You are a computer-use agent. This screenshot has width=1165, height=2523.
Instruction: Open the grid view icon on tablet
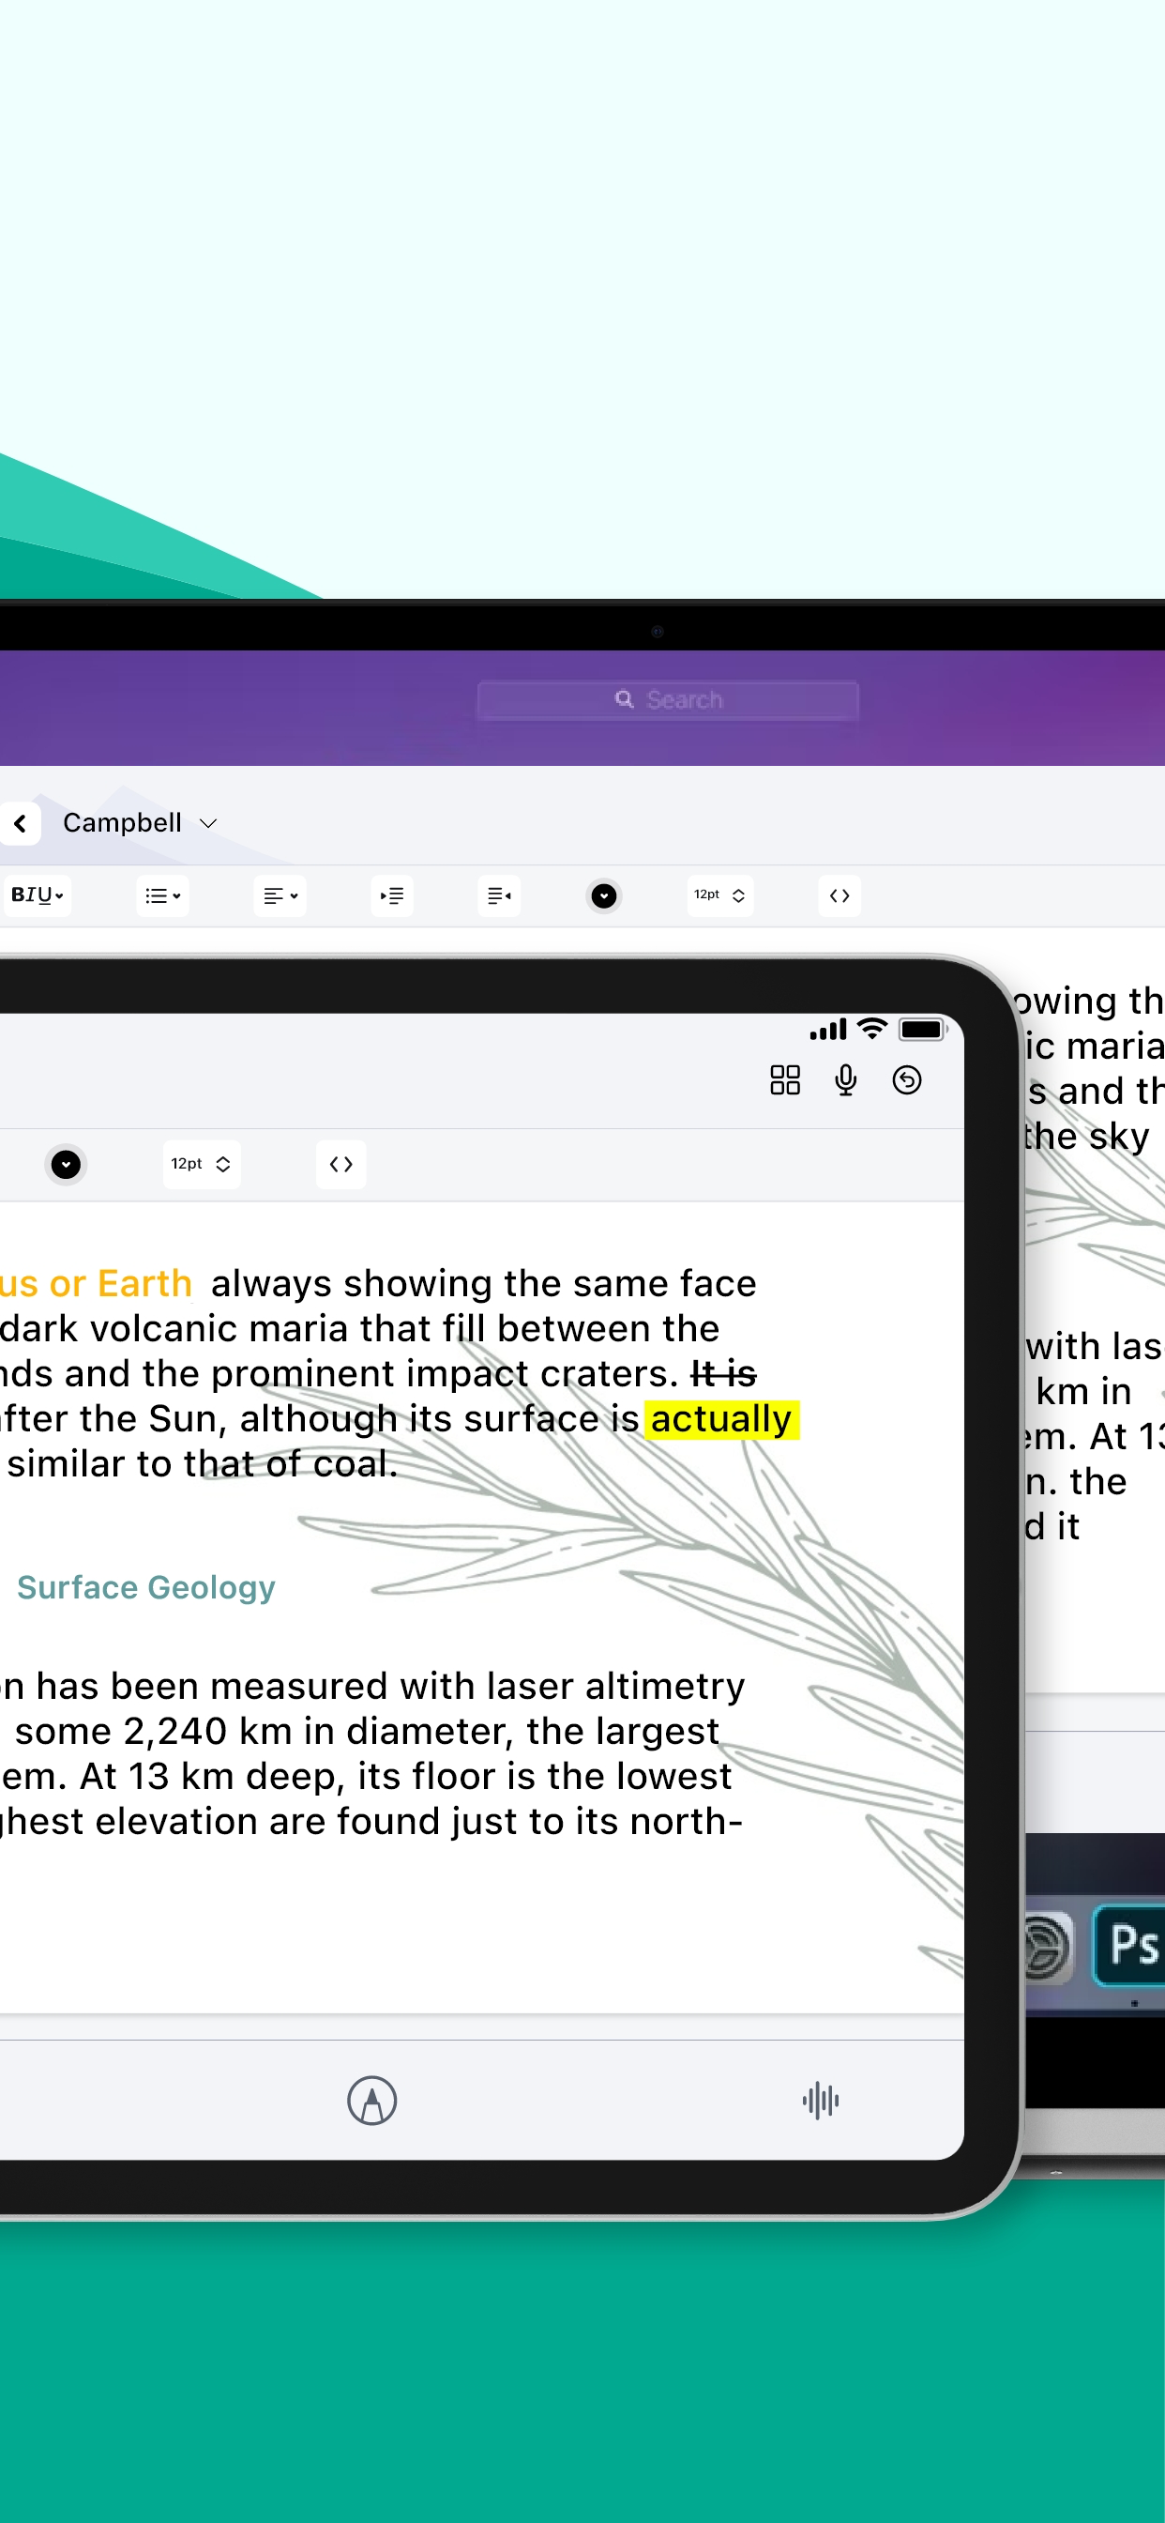click(785, 1080)
